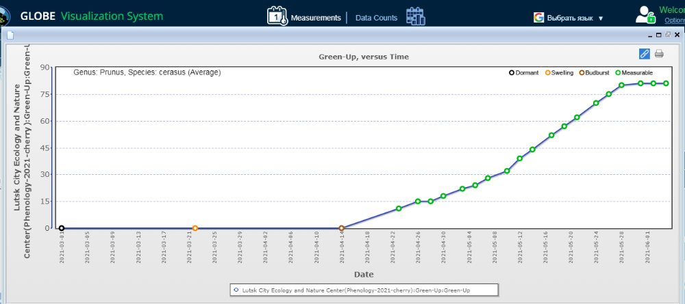
Task: Click the orange Swelling data point on chart
Action: click(x=195, y=228)
